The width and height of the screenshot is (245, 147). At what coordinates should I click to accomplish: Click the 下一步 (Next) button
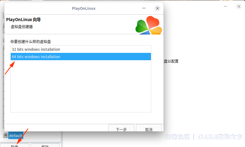121,128
